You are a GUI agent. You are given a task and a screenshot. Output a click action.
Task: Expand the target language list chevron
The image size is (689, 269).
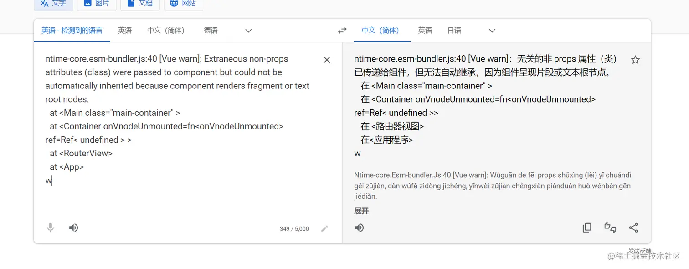tap(492, 31)
